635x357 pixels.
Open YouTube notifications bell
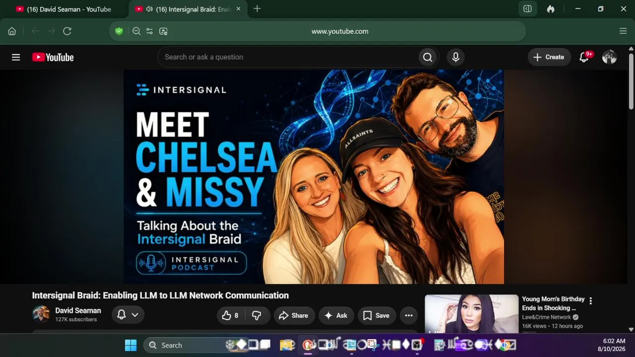584,57
